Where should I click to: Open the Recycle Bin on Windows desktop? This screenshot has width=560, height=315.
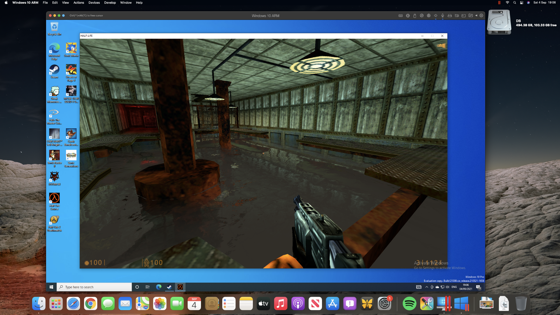pos(54,29)
